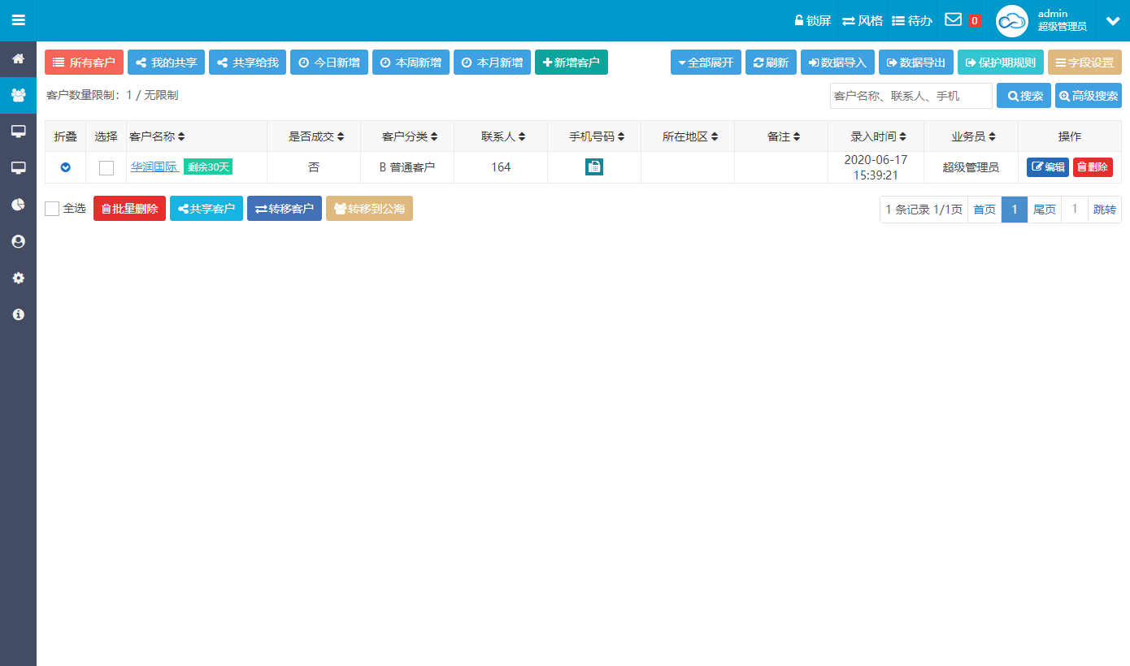The width and height of the screenshot is (1130, 666).
Task: Select the 所有客户 filter tab
Action: [x=84, y=63]
